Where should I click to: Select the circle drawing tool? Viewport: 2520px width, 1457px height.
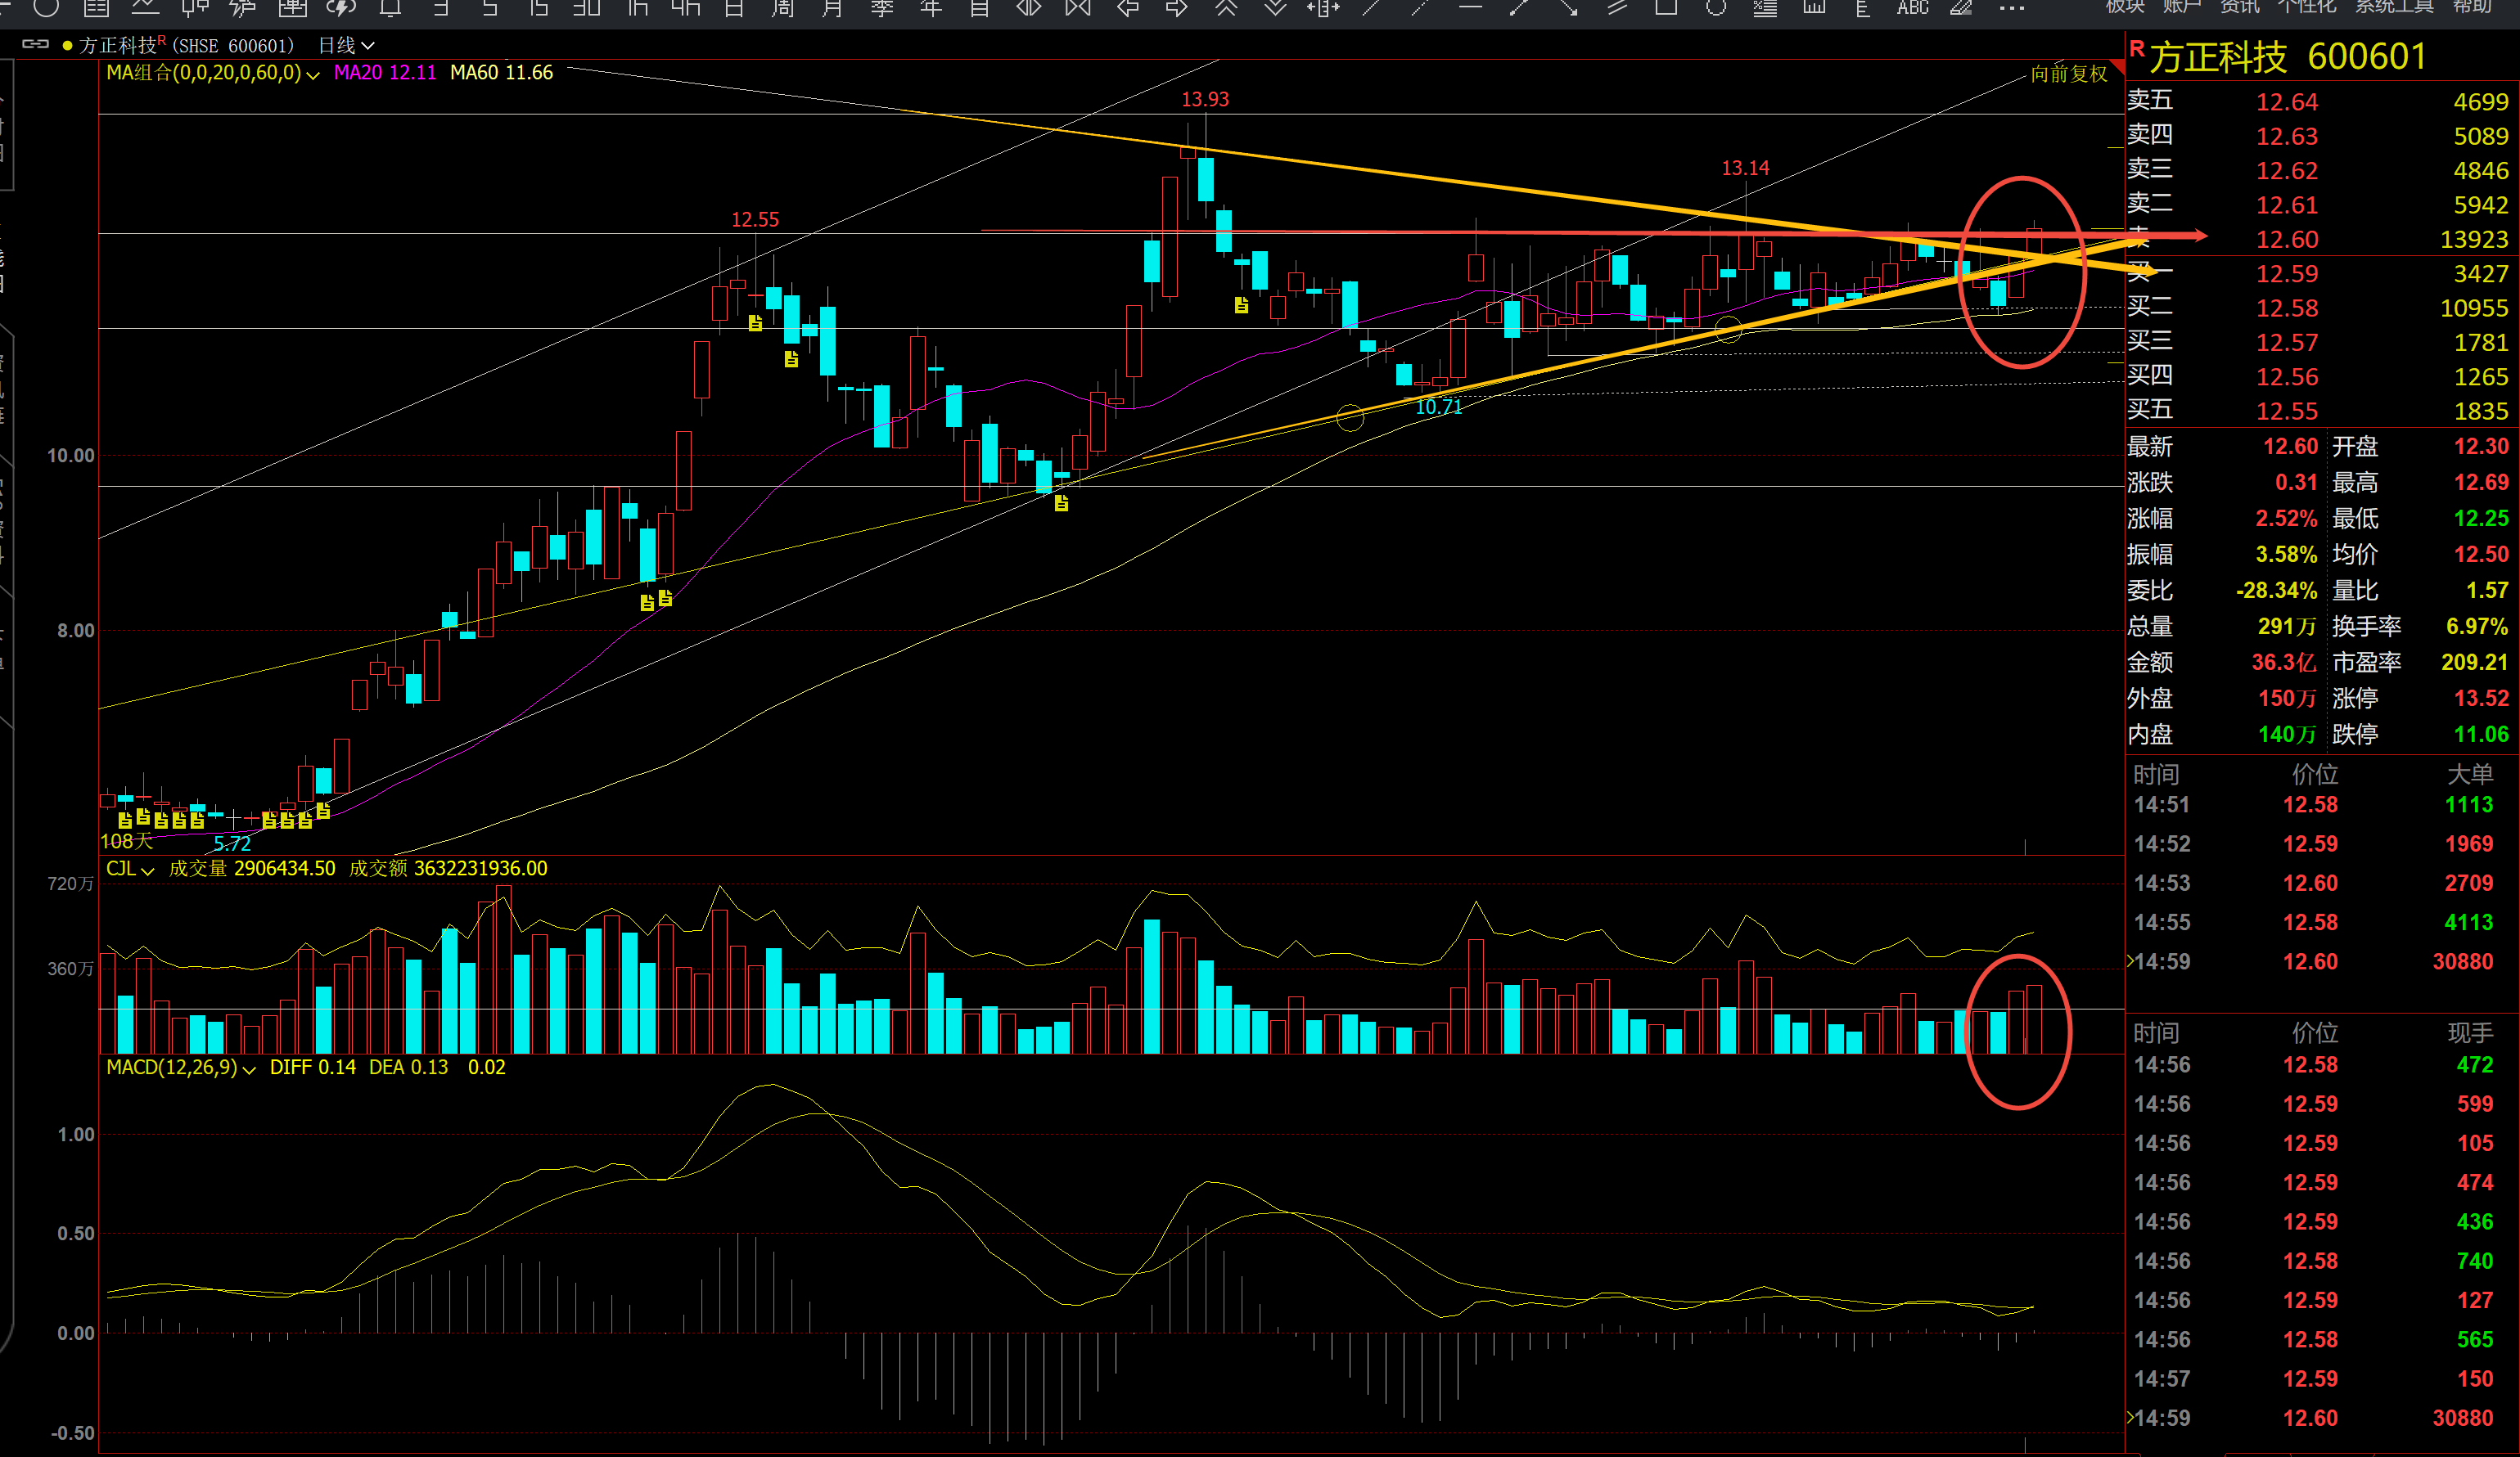click(1716, 8)
